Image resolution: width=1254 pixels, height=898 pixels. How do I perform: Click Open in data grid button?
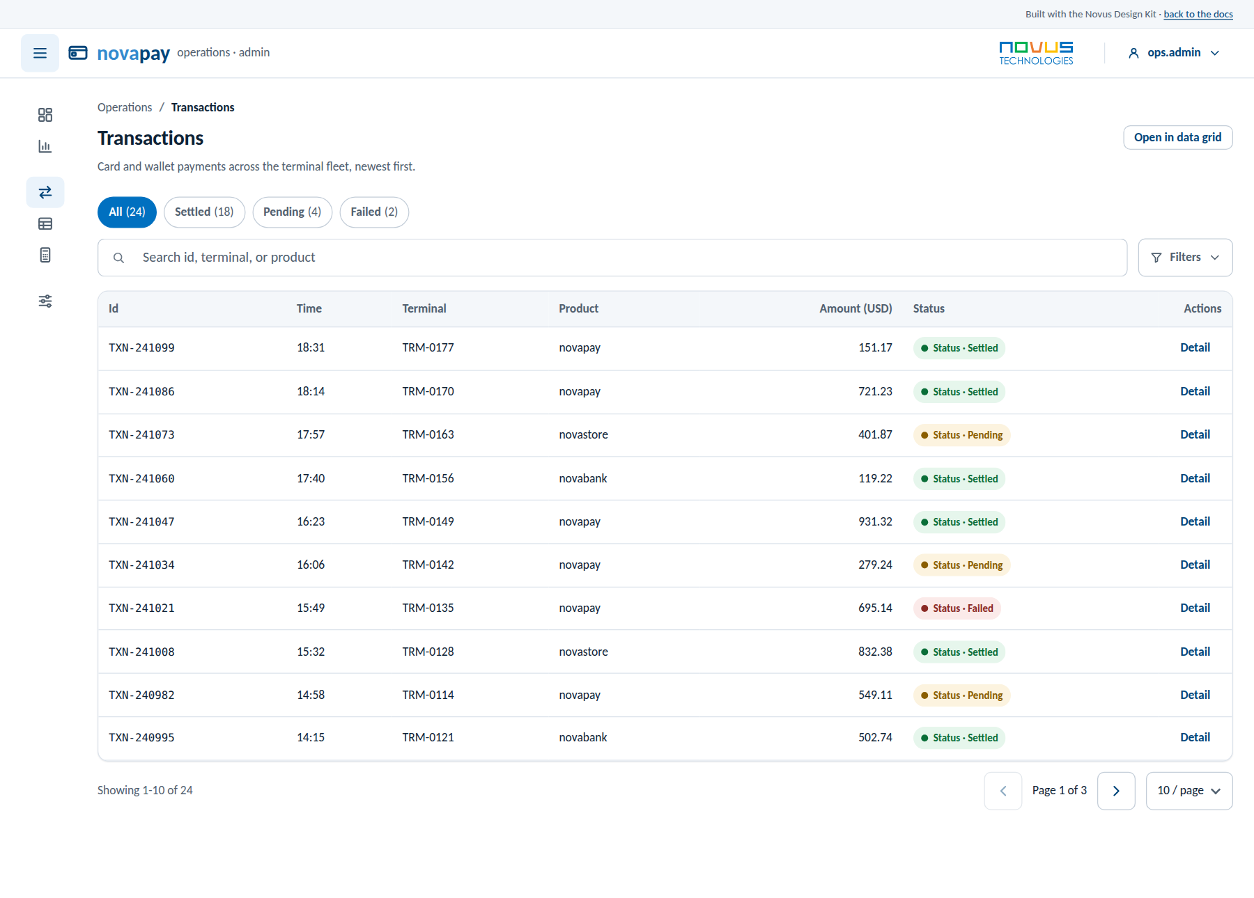click(x=1177, y=138)
